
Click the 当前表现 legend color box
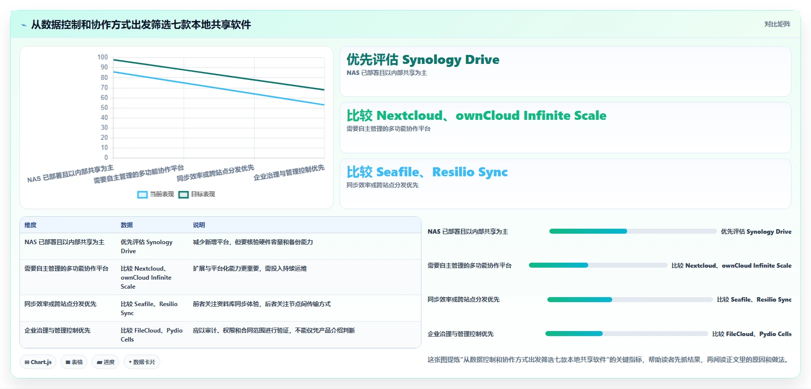[142, 194]
